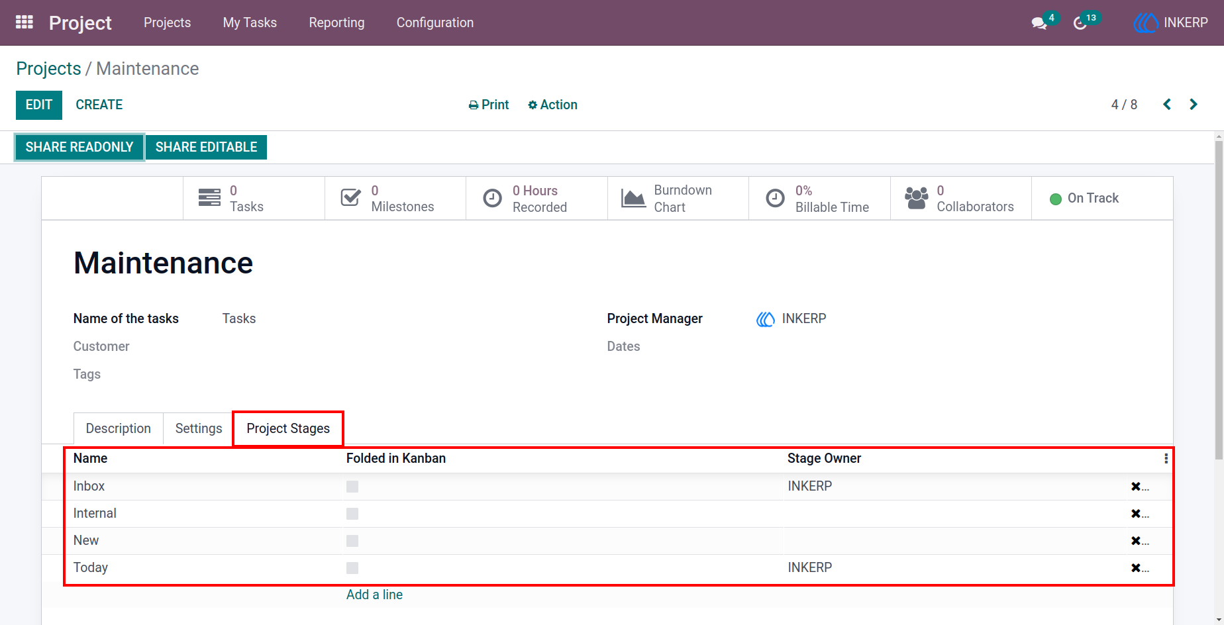Remove the New stage row
This screenshot has height=625, width=1224.
(1136, 541)
